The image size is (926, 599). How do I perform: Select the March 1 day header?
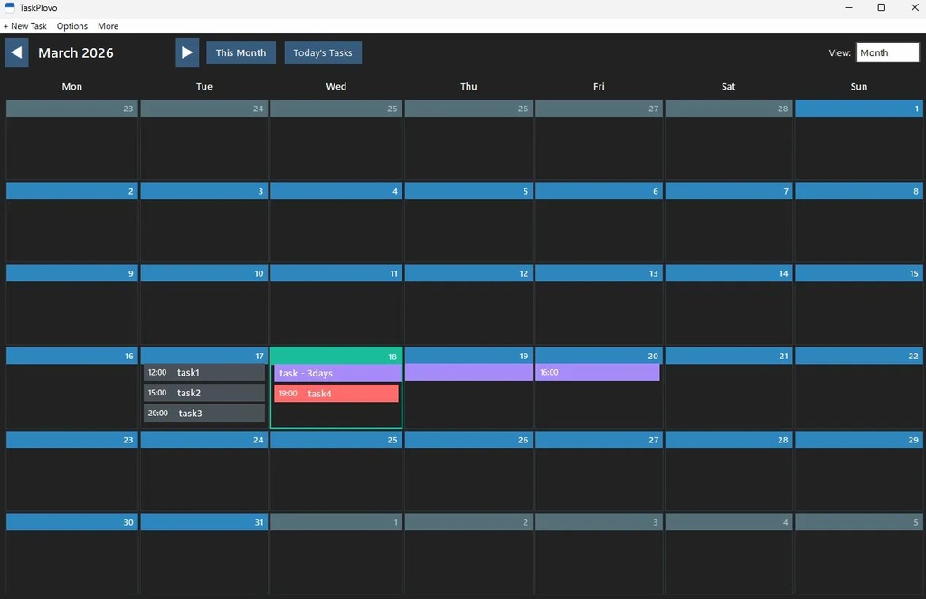859,108
